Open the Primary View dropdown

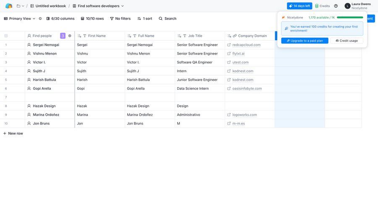point(19,18)
